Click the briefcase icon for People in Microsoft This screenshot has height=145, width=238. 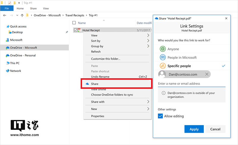tap(162, 57)
